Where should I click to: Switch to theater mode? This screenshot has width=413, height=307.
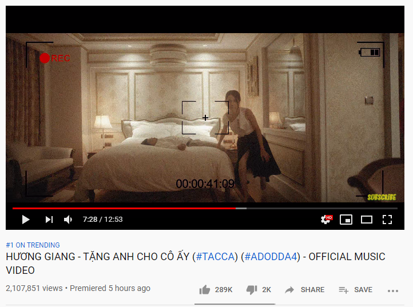tap(366, 220)
